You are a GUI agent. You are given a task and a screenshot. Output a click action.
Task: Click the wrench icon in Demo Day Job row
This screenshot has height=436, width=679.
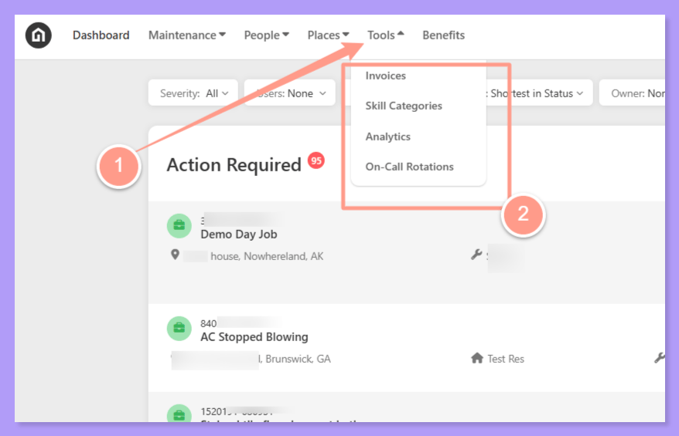(x=476, y=255)
